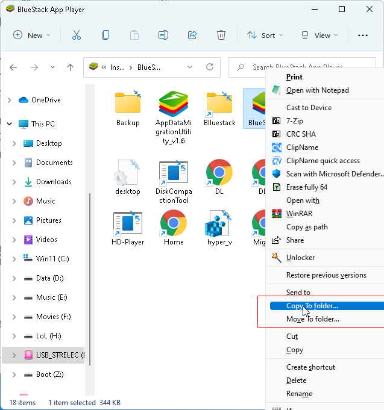Expand the Desktop tree node
Image resolution: width=384 pixels, height=410 pixels.
coord(14,143)
